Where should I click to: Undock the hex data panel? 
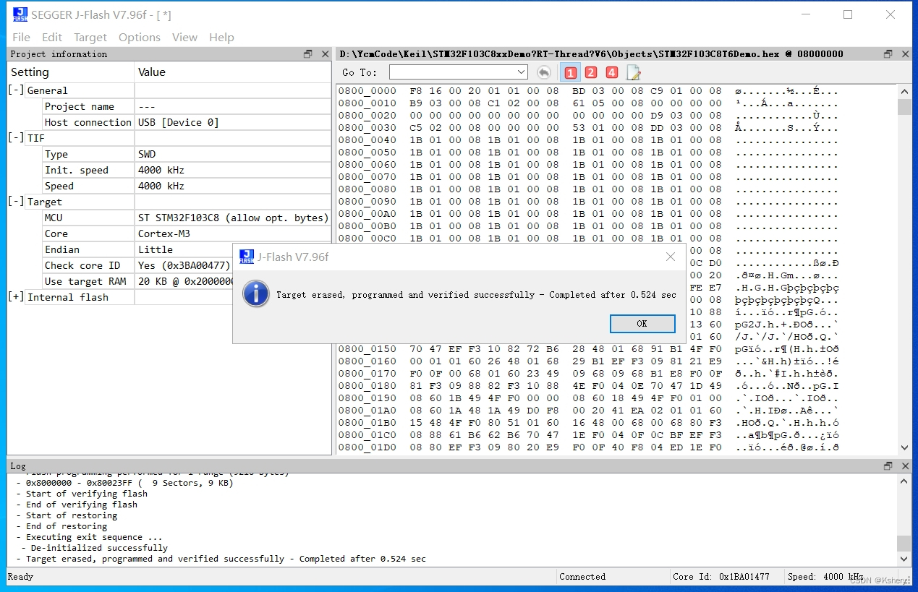[888, 54]
